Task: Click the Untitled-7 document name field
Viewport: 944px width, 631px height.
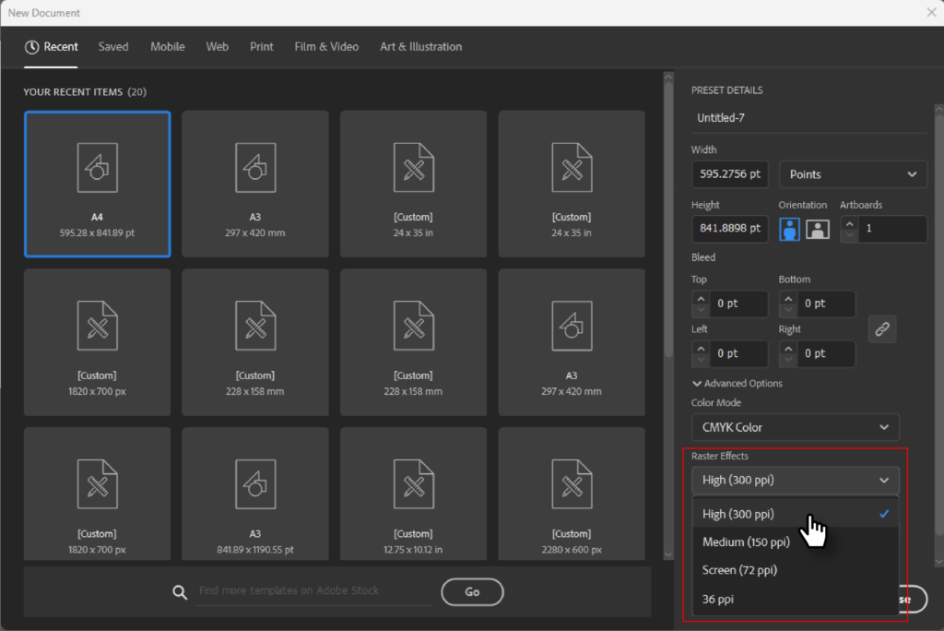Action: click(809, 118)
